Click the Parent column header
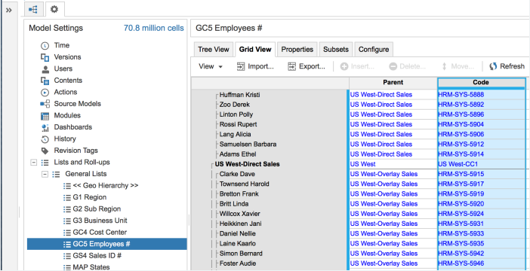530x271 pixels. pos(393,83)
